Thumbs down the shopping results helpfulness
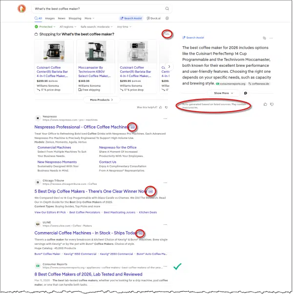The width and height of the screenshot is (293, 295). pos(166,107)
